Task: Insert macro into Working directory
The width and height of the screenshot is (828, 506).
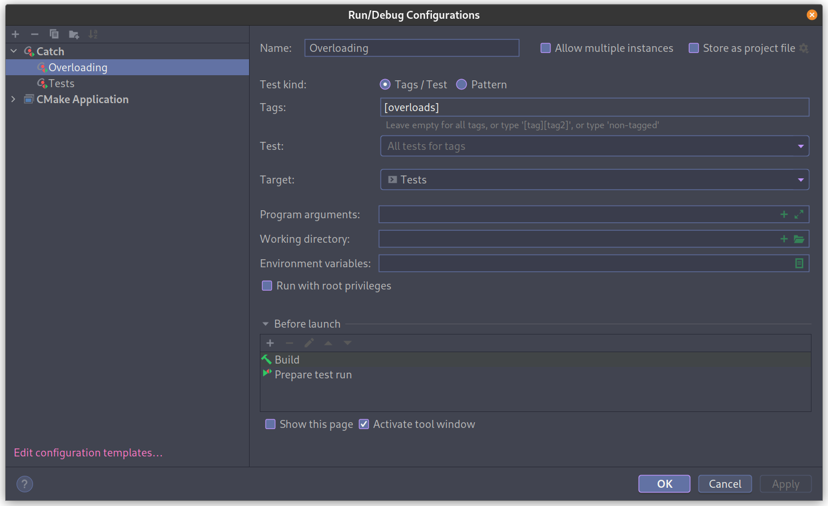Action: point(784,239)
